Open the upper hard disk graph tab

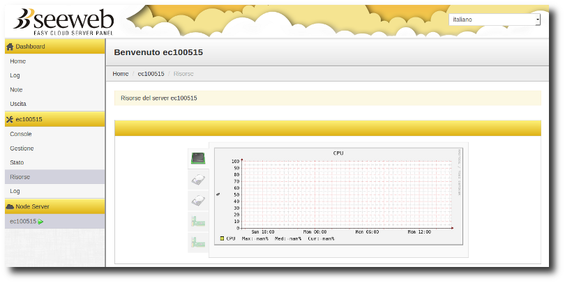point(198,180)
